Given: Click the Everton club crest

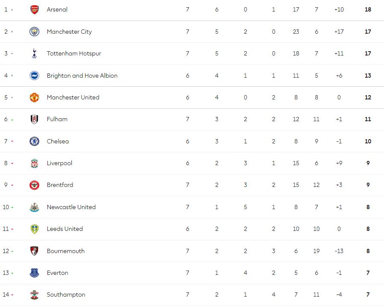Looking at the screenshot, I should pos(35,273).
